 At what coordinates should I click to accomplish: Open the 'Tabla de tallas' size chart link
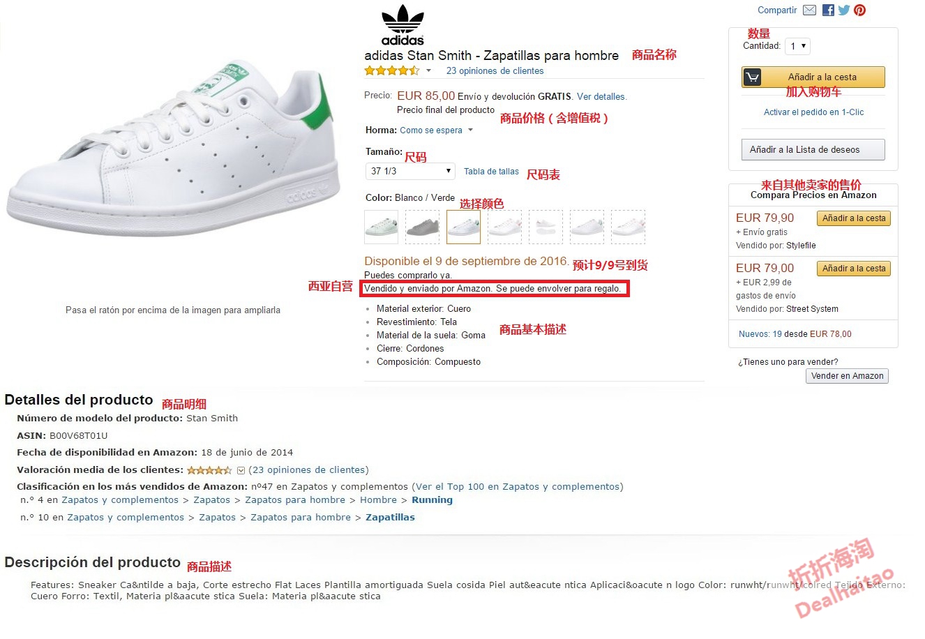[491, 172]
